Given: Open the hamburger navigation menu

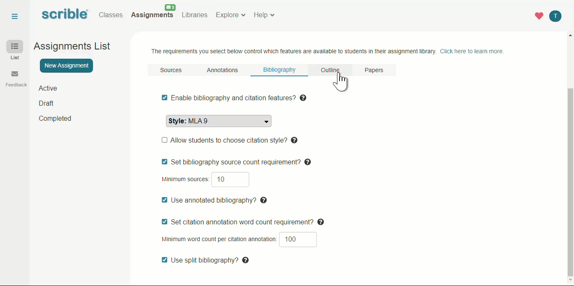Looking at the screenshot, I should point(15,16).
